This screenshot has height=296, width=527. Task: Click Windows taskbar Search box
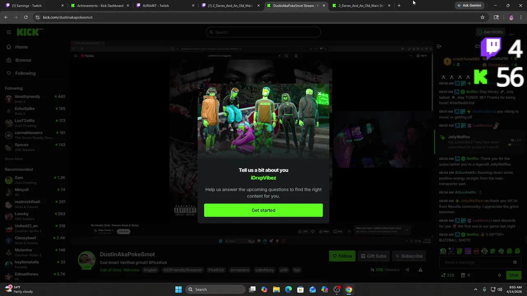point(215,289)
